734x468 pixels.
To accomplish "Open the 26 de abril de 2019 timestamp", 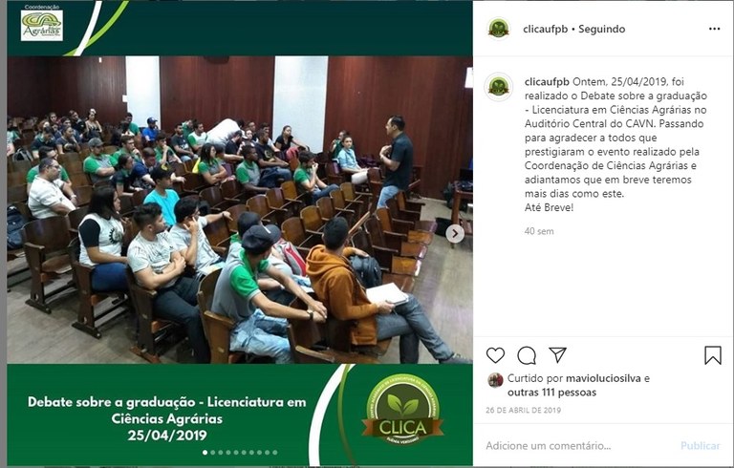I will 524,410.
